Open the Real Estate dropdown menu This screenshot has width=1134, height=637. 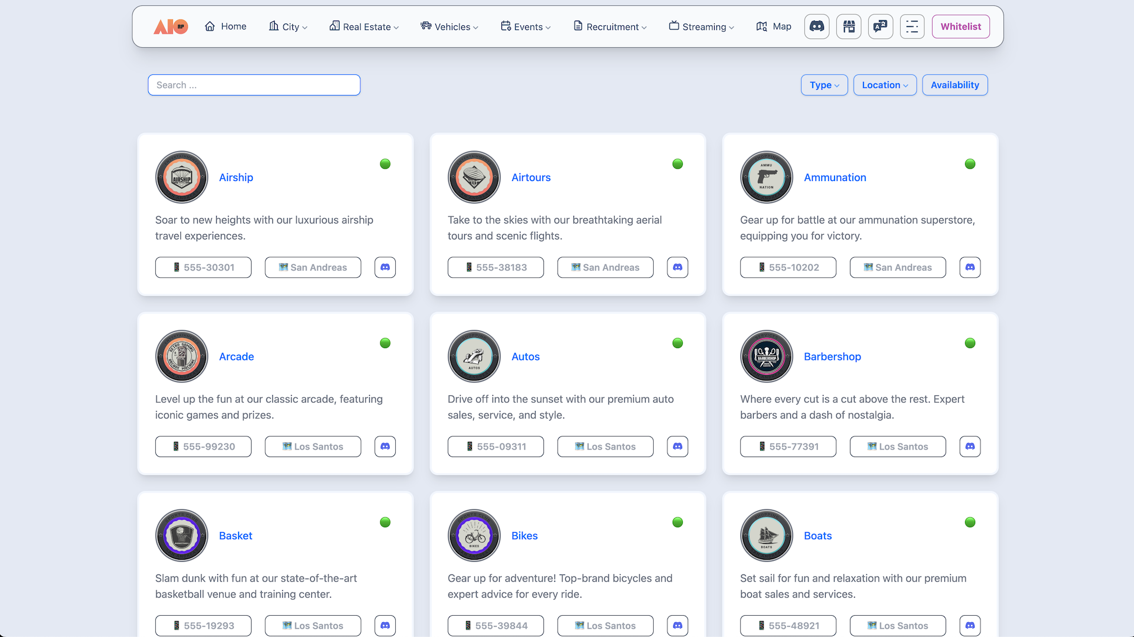364,27
